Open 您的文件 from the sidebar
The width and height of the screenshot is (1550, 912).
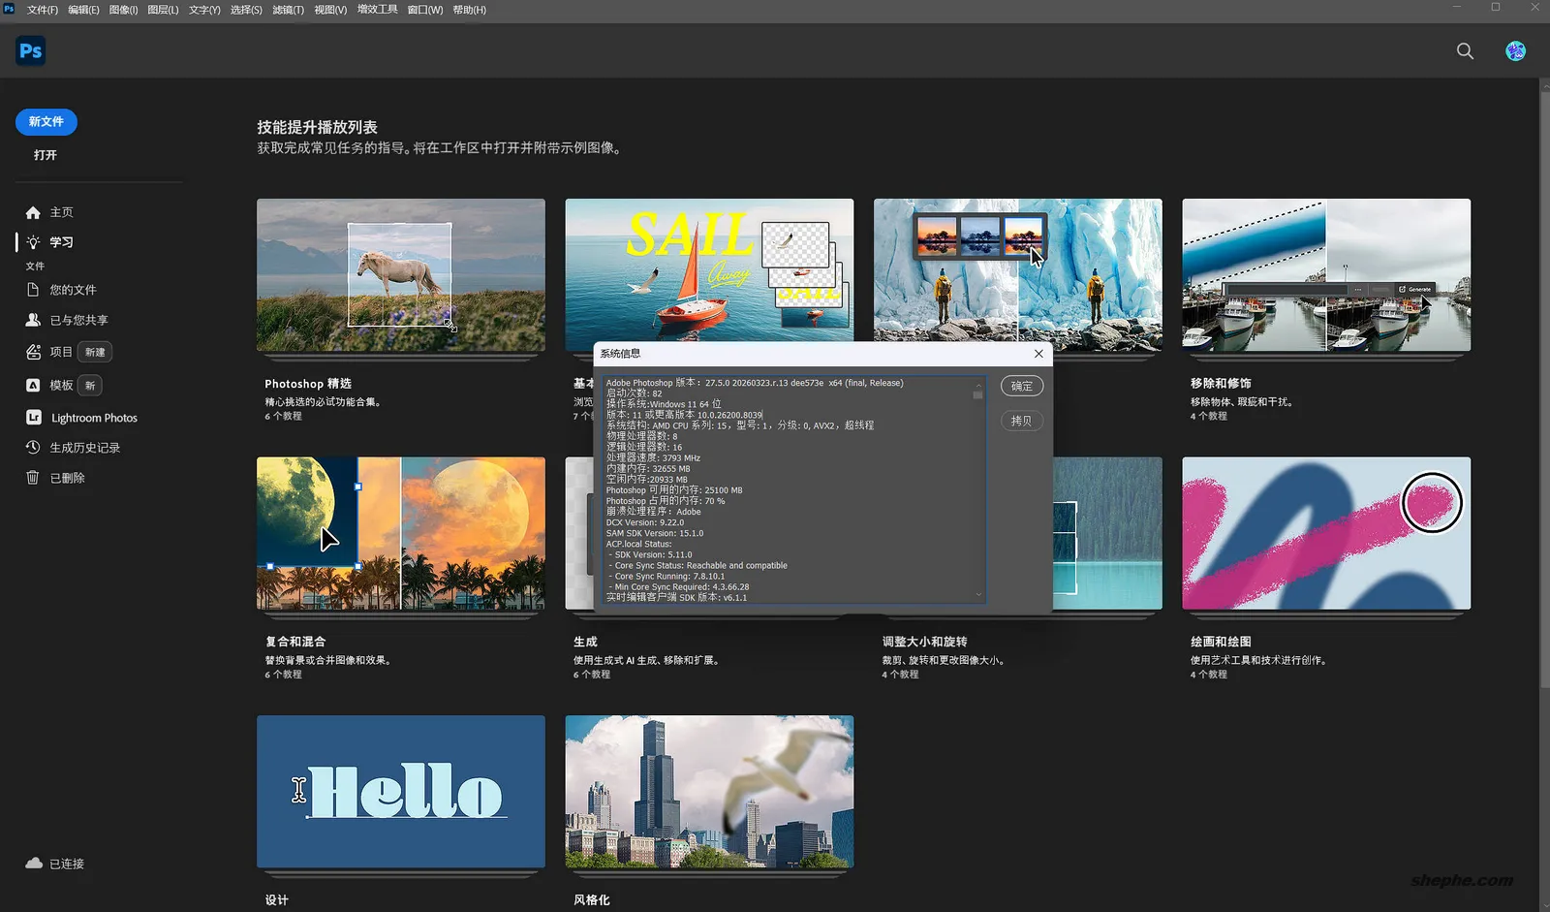point(73,289)
